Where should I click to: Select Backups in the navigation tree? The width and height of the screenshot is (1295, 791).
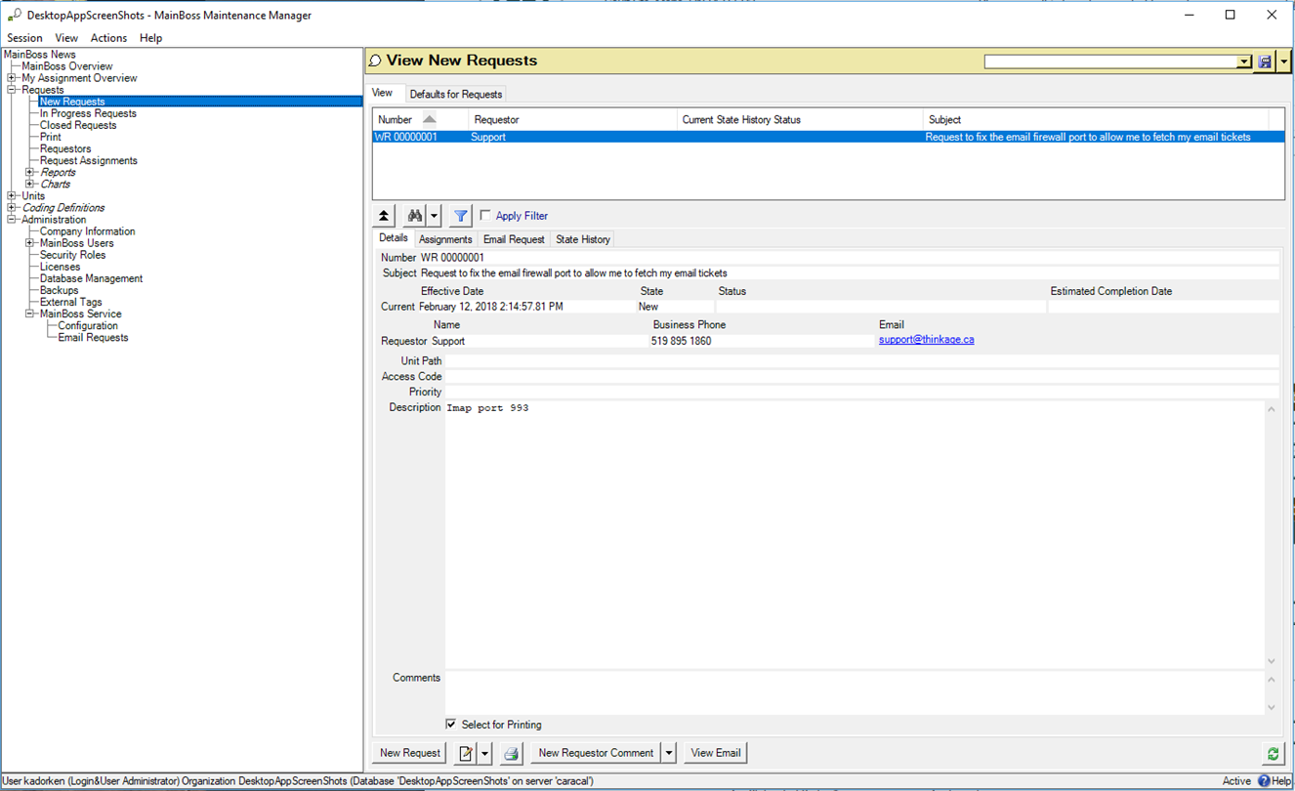(x=60, y=290)
